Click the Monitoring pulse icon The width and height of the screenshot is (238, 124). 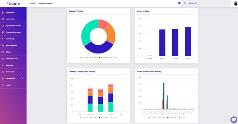(3, 39)
